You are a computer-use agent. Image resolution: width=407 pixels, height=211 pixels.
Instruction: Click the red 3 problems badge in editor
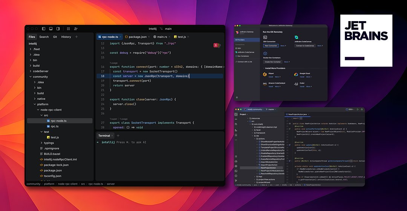tap(216, 45)
